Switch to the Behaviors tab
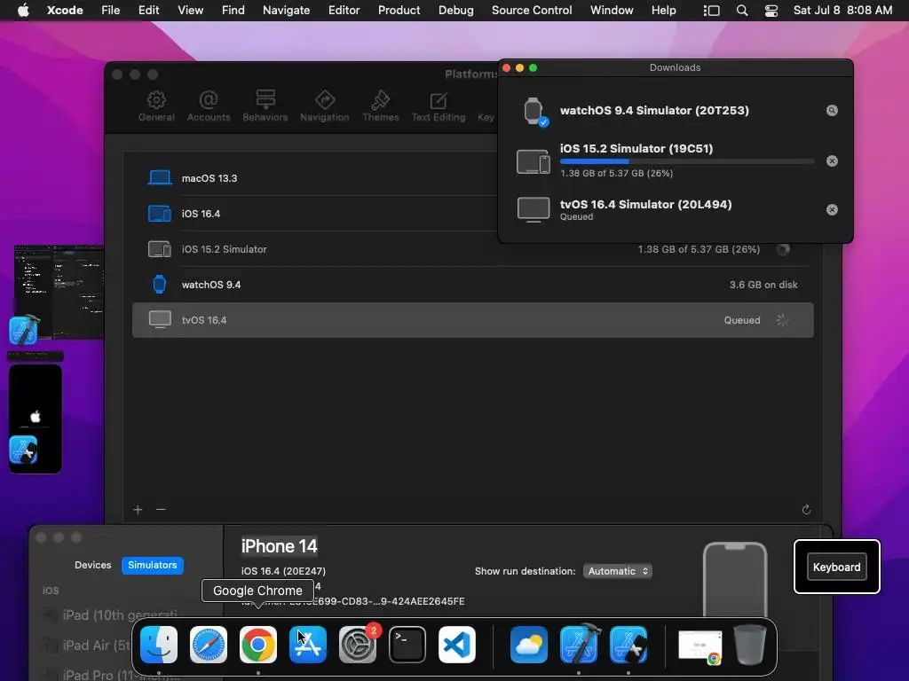The width and height of the screenshot is (909, 681). click(265, 106)
